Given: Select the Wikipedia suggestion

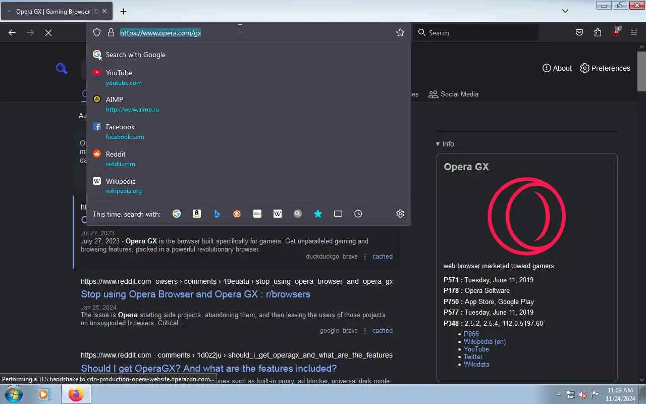Looking at the screenshot, I should (248, 186).
